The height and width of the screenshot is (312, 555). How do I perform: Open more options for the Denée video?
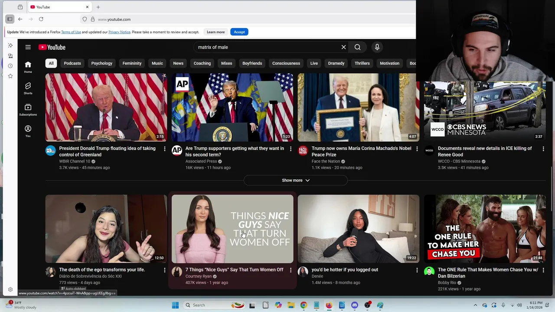(417, 270)
